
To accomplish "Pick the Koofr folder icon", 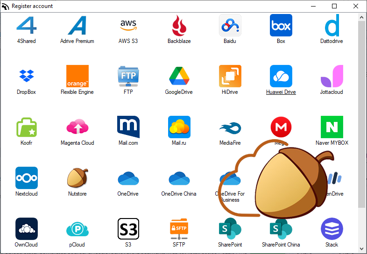I will point(27,127).
